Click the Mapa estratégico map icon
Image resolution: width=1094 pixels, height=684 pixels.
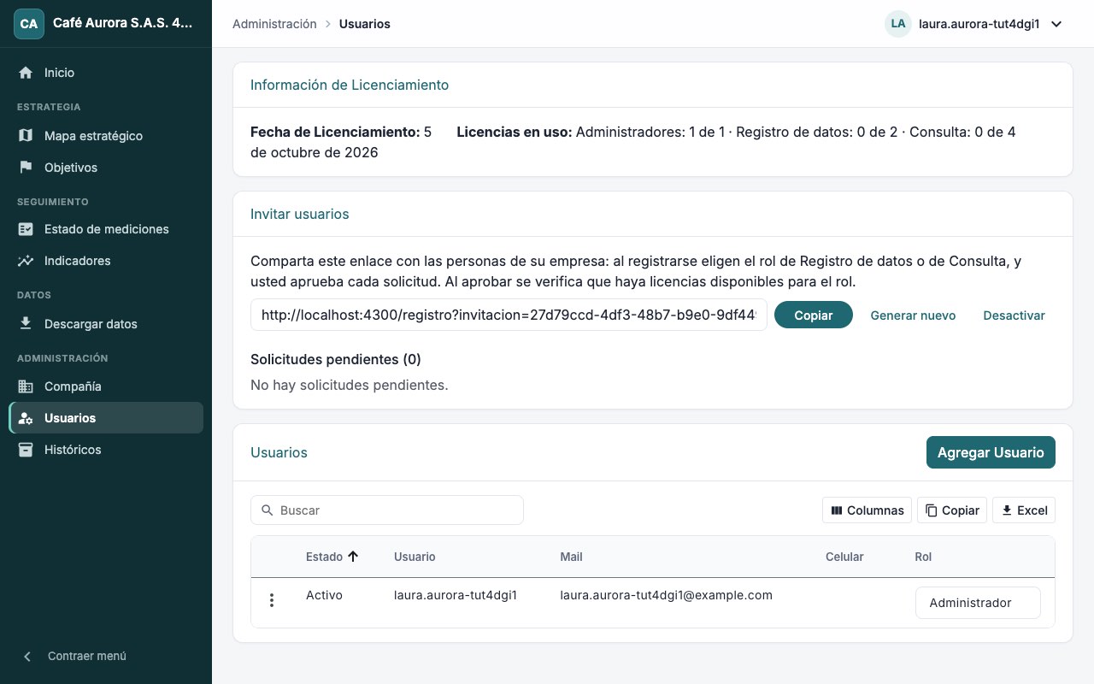(x=26, y=136)
